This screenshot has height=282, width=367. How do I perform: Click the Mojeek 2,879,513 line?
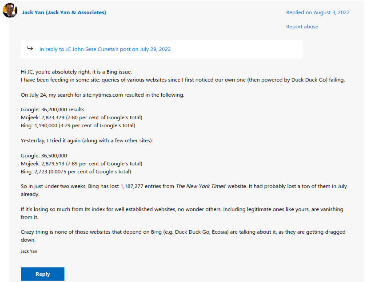(81, 164)
